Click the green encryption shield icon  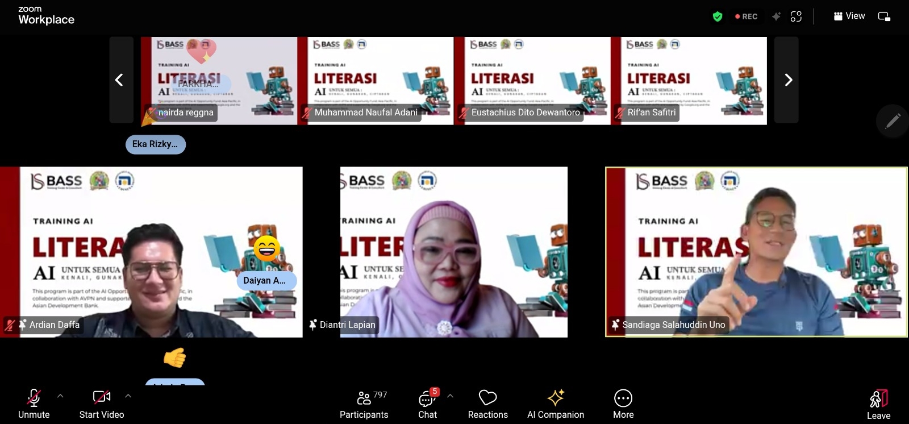(x=718, y=16)
